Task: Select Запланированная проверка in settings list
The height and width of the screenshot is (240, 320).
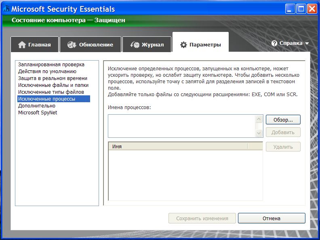Action: click(51, 65)
